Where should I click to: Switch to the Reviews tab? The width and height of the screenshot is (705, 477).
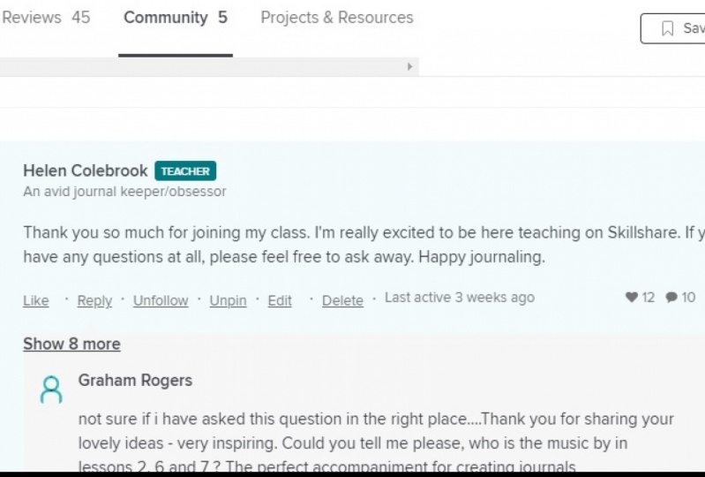click(46, 18)
